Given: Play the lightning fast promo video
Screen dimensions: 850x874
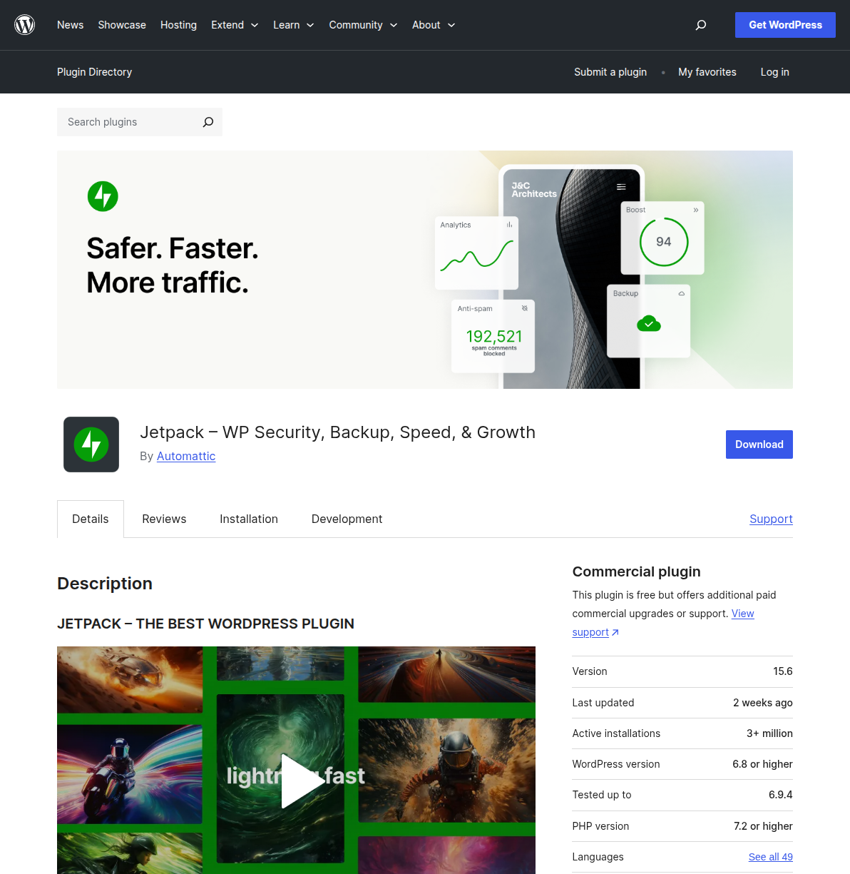Looking at the screenshot, I should [300, 782].
